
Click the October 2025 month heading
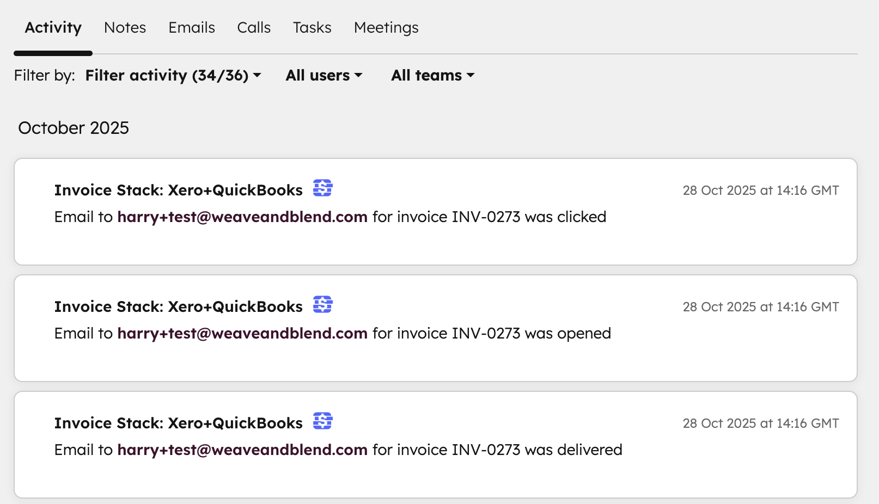pyautogui.click(x=74, y=128)
